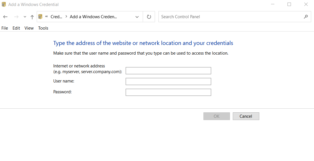Image resolution: width=314 pixels, height=161 pixels.
Task: Expand the chevron after Cred... breadcrumb
Action: (x=66, y=17)
